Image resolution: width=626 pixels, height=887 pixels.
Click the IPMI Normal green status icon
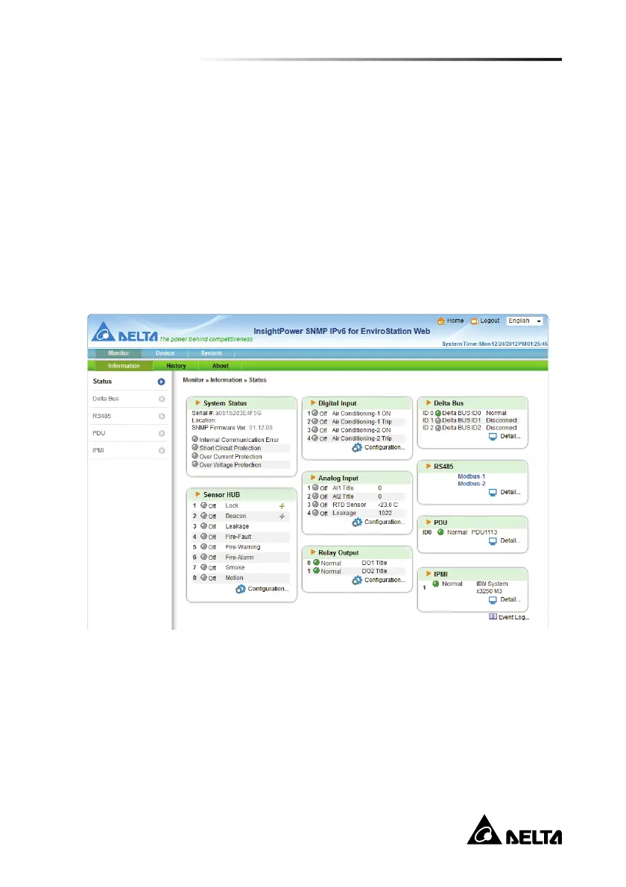pyautogui.click(x=436, y=584)
